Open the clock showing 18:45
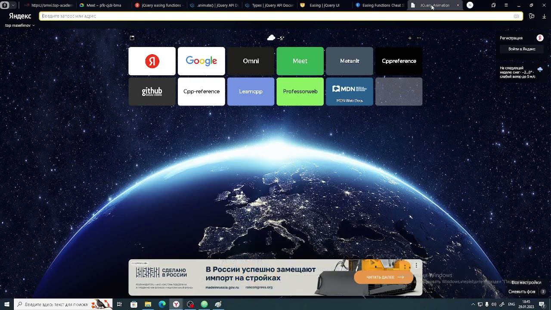Image resolution: width=551 pixels, height=310 pixels. click(526, 304)
